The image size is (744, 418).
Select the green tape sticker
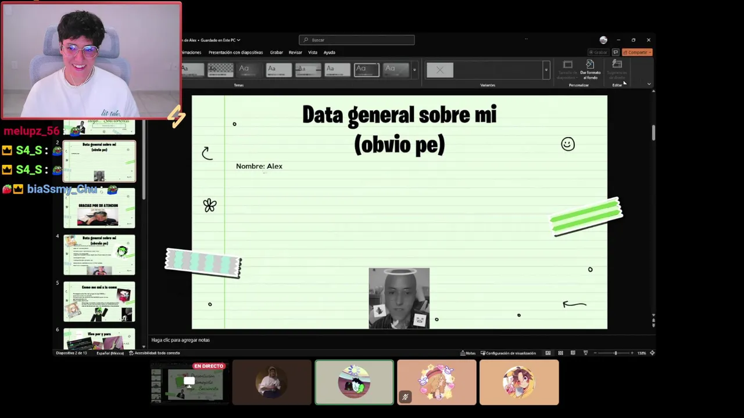pyautogui.click(x=586, y=217)
